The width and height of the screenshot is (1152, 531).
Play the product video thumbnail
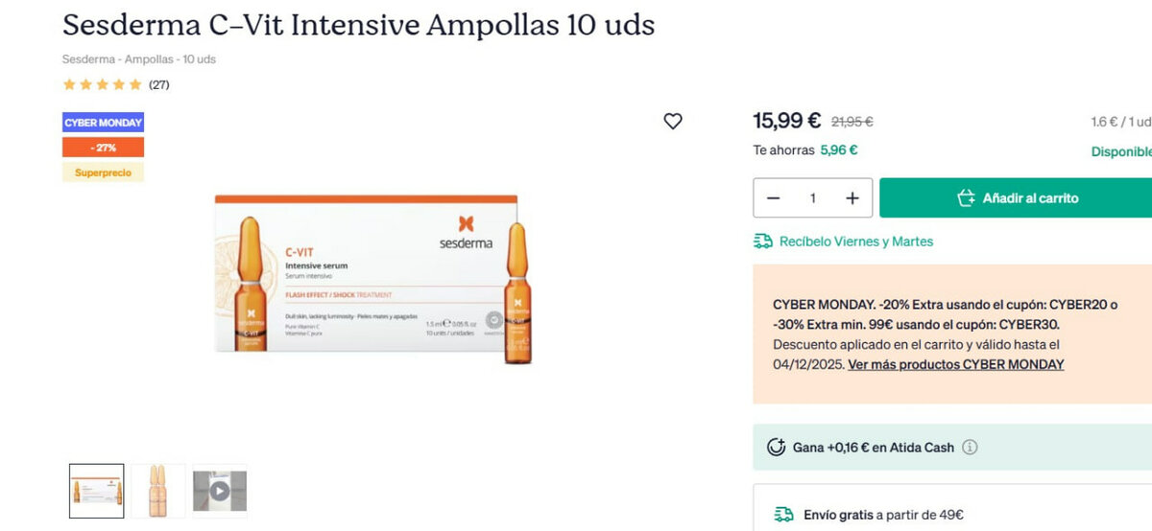(x=220, y=491)
